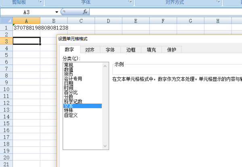Image resolution: width=242 pixels, height=167 pixels.
Task: Expand the Name Box dropdown arrow
Action: click(56, 12)
